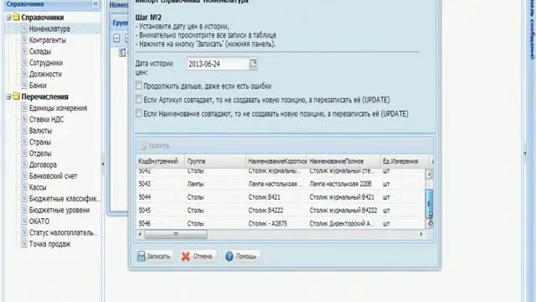Click the Удалить toolbar button
The width and height of the screenshot is (536, 302).
(154, 145)
